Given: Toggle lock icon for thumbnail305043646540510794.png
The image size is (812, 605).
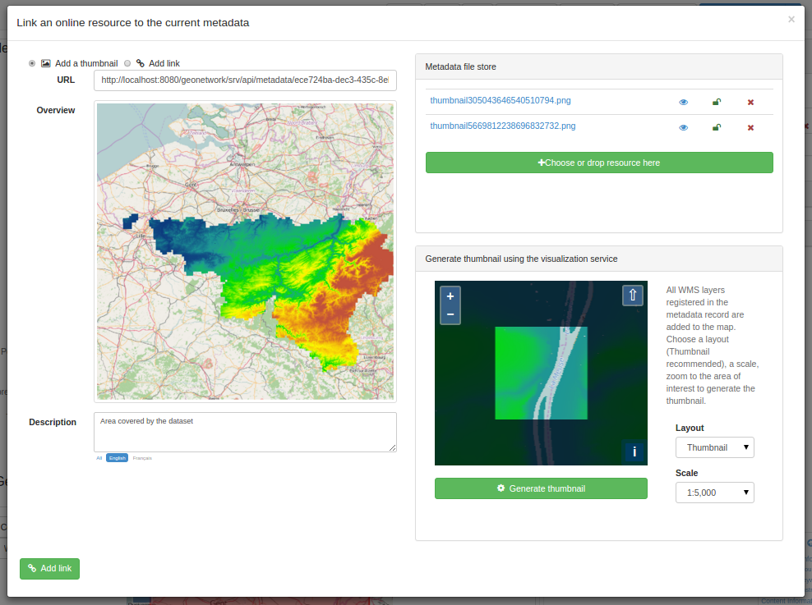Looking at the screenshot, I should tap(717, 102).
